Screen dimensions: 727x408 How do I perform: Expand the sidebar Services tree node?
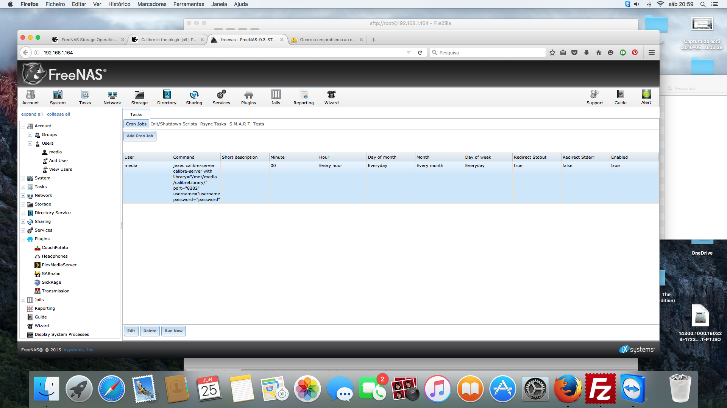pos(23,230)
